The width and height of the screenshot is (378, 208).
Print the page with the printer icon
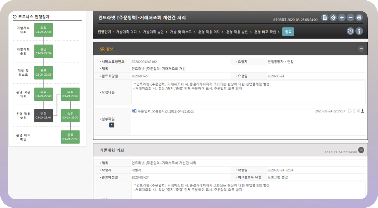click(x=359, y=17)
